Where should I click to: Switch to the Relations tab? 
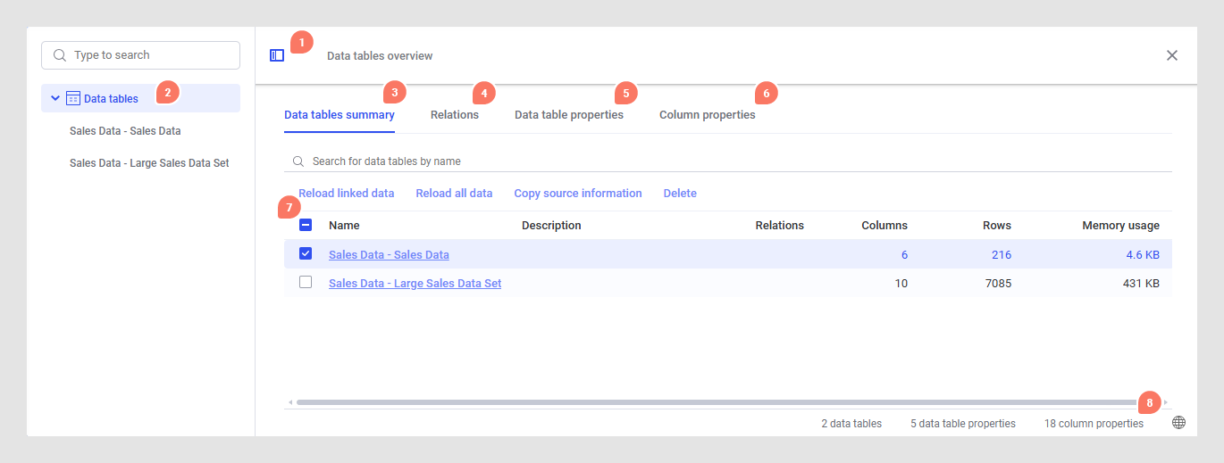click(x=455, y=115)
